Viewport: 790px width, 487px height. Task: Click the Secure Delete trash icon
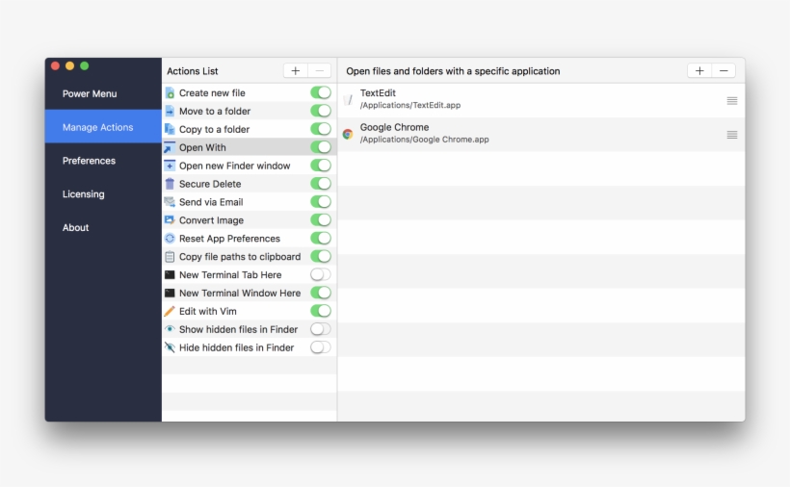[x=170, y=184]
